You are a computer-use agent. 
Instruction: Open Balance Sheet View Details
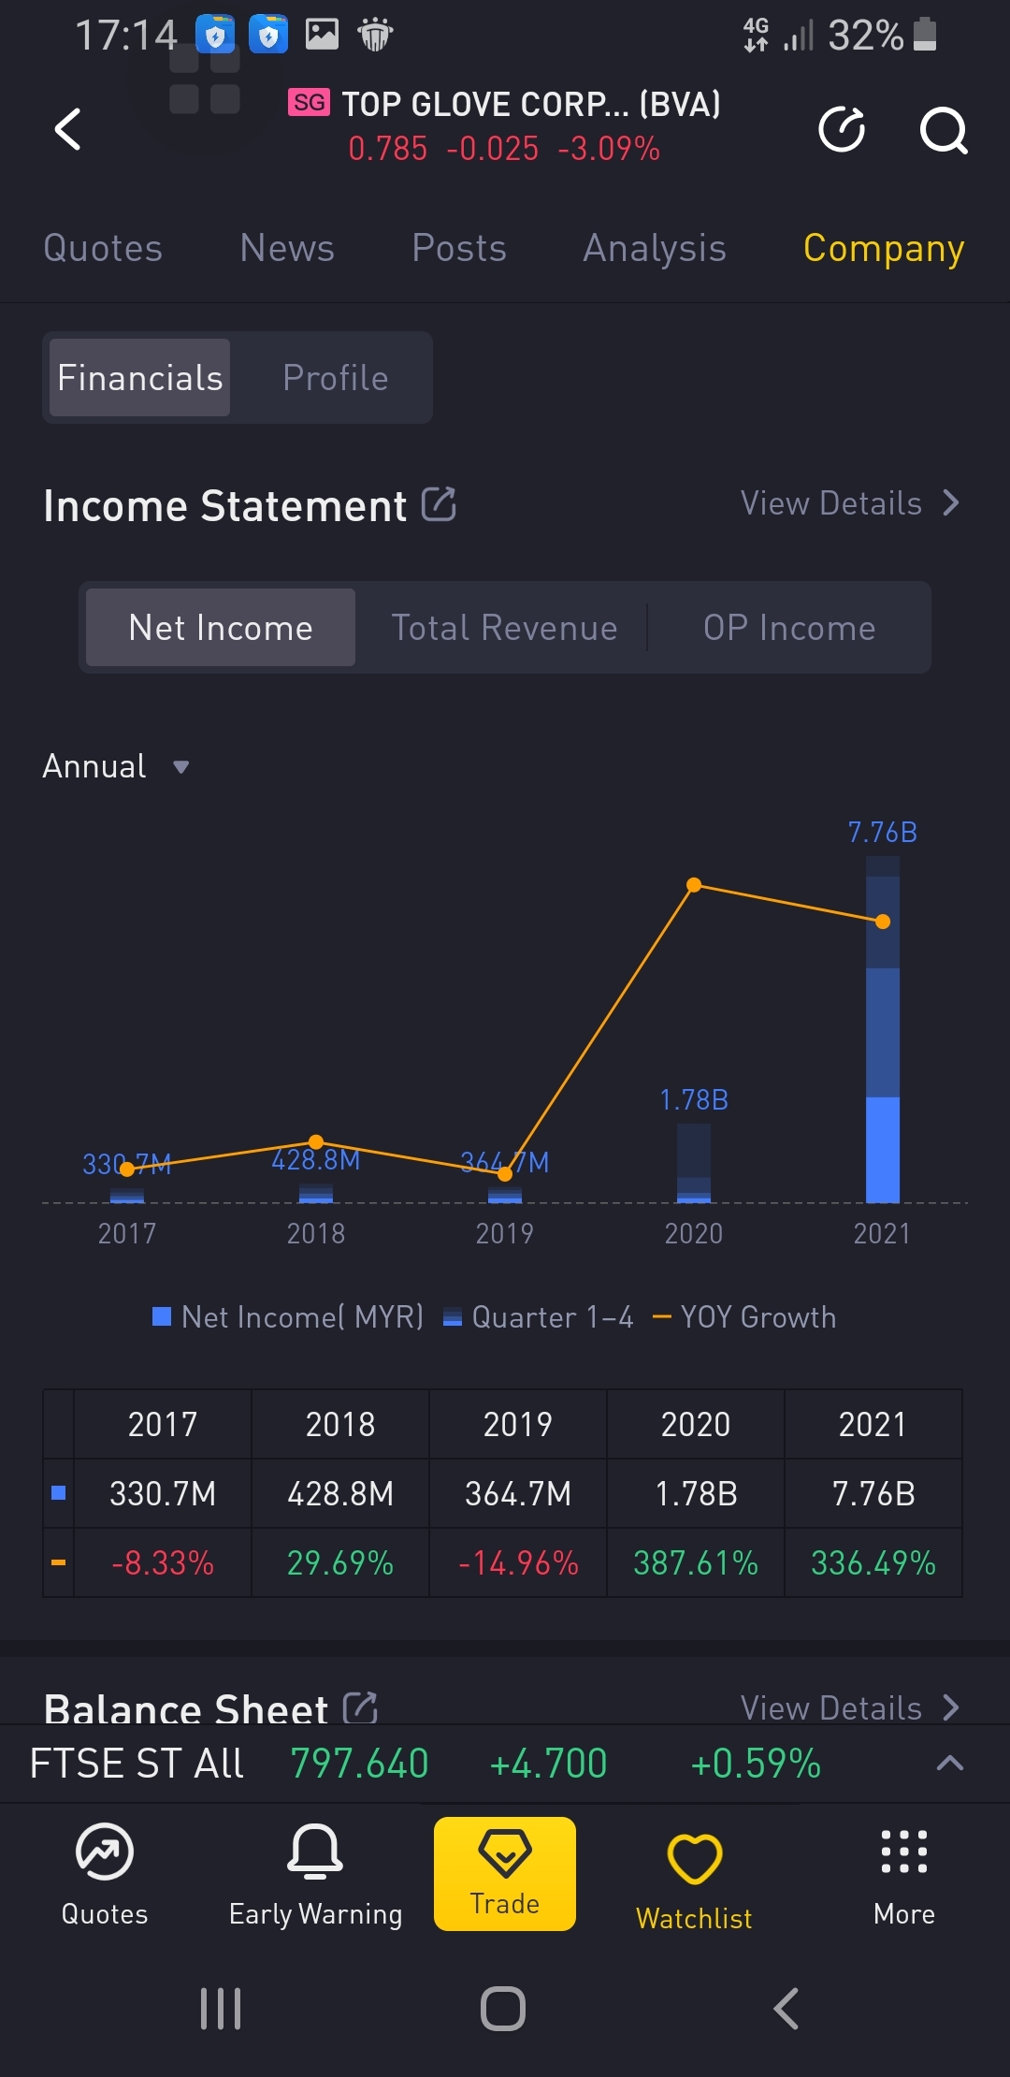coord(850,1707)
